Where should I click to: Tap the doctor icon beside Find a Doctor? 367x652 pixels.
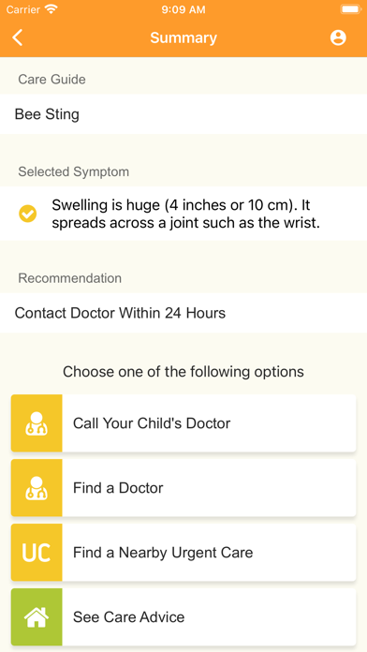(x=37, y=488)
